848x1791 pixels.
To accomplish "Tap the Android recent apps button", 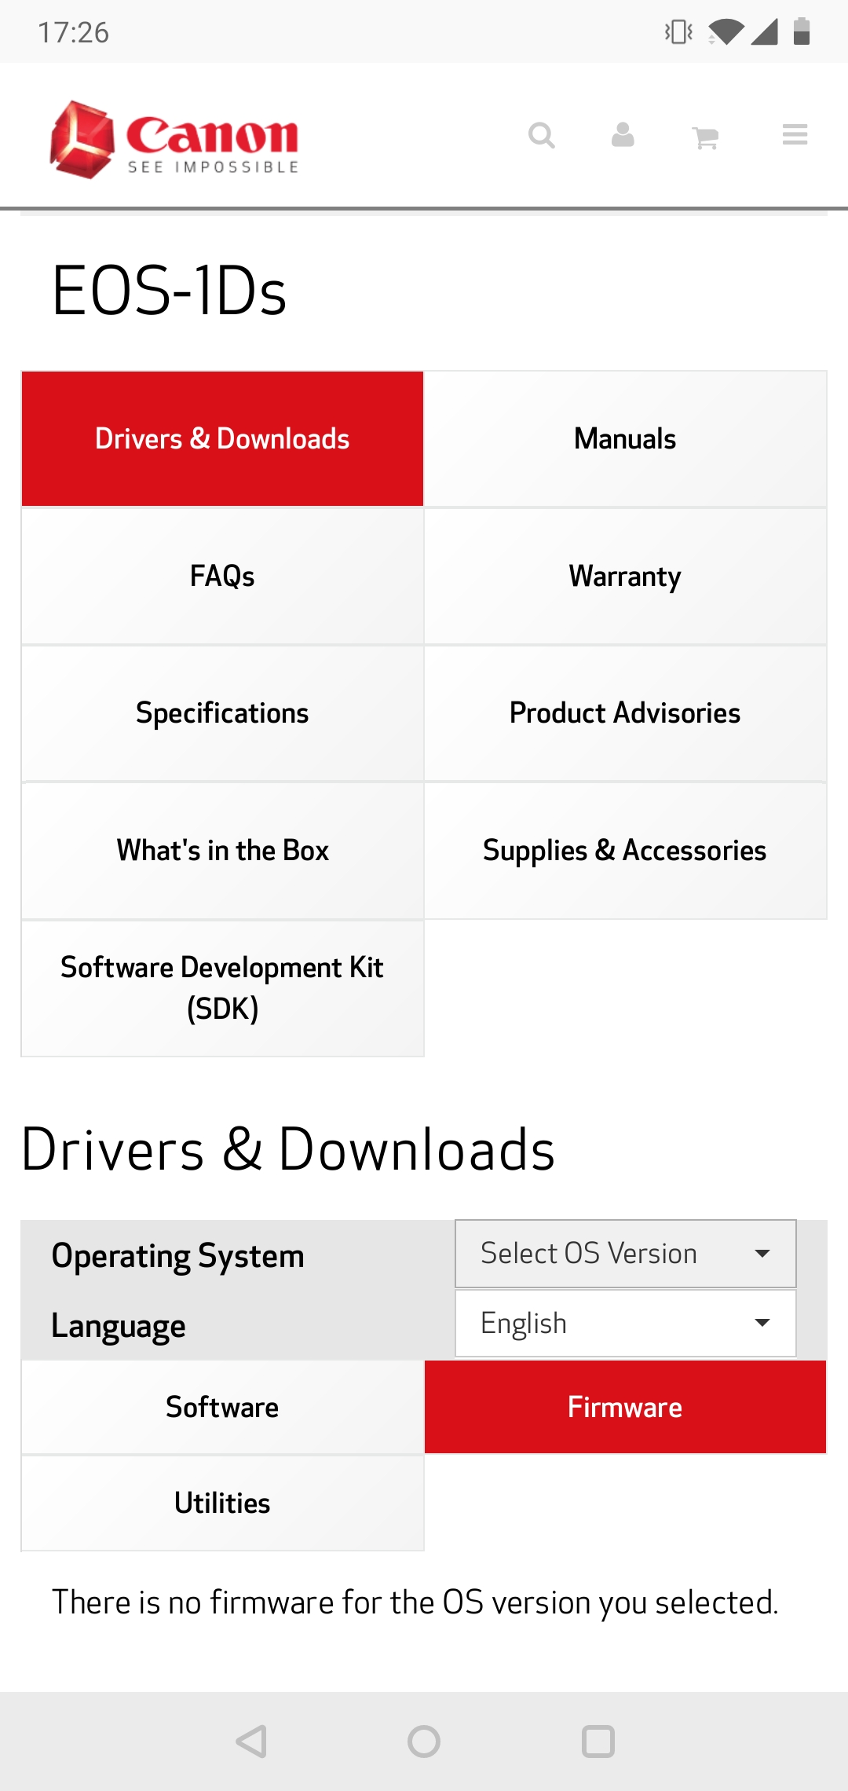I will (598, 1741).
